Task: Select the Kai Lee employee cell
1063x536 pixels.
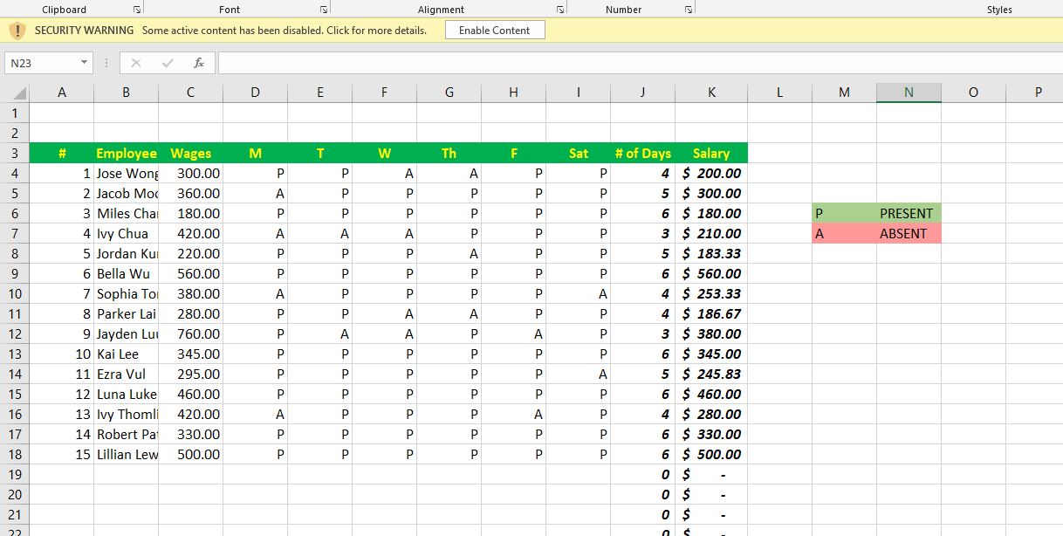Action: pos(127,354)
